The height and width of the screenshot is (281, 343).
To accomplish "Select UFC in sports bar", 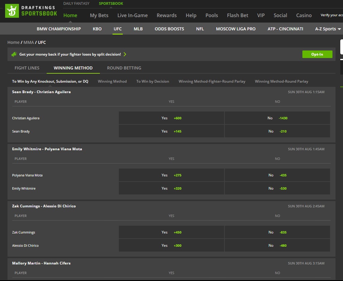I will click(118, 29).
